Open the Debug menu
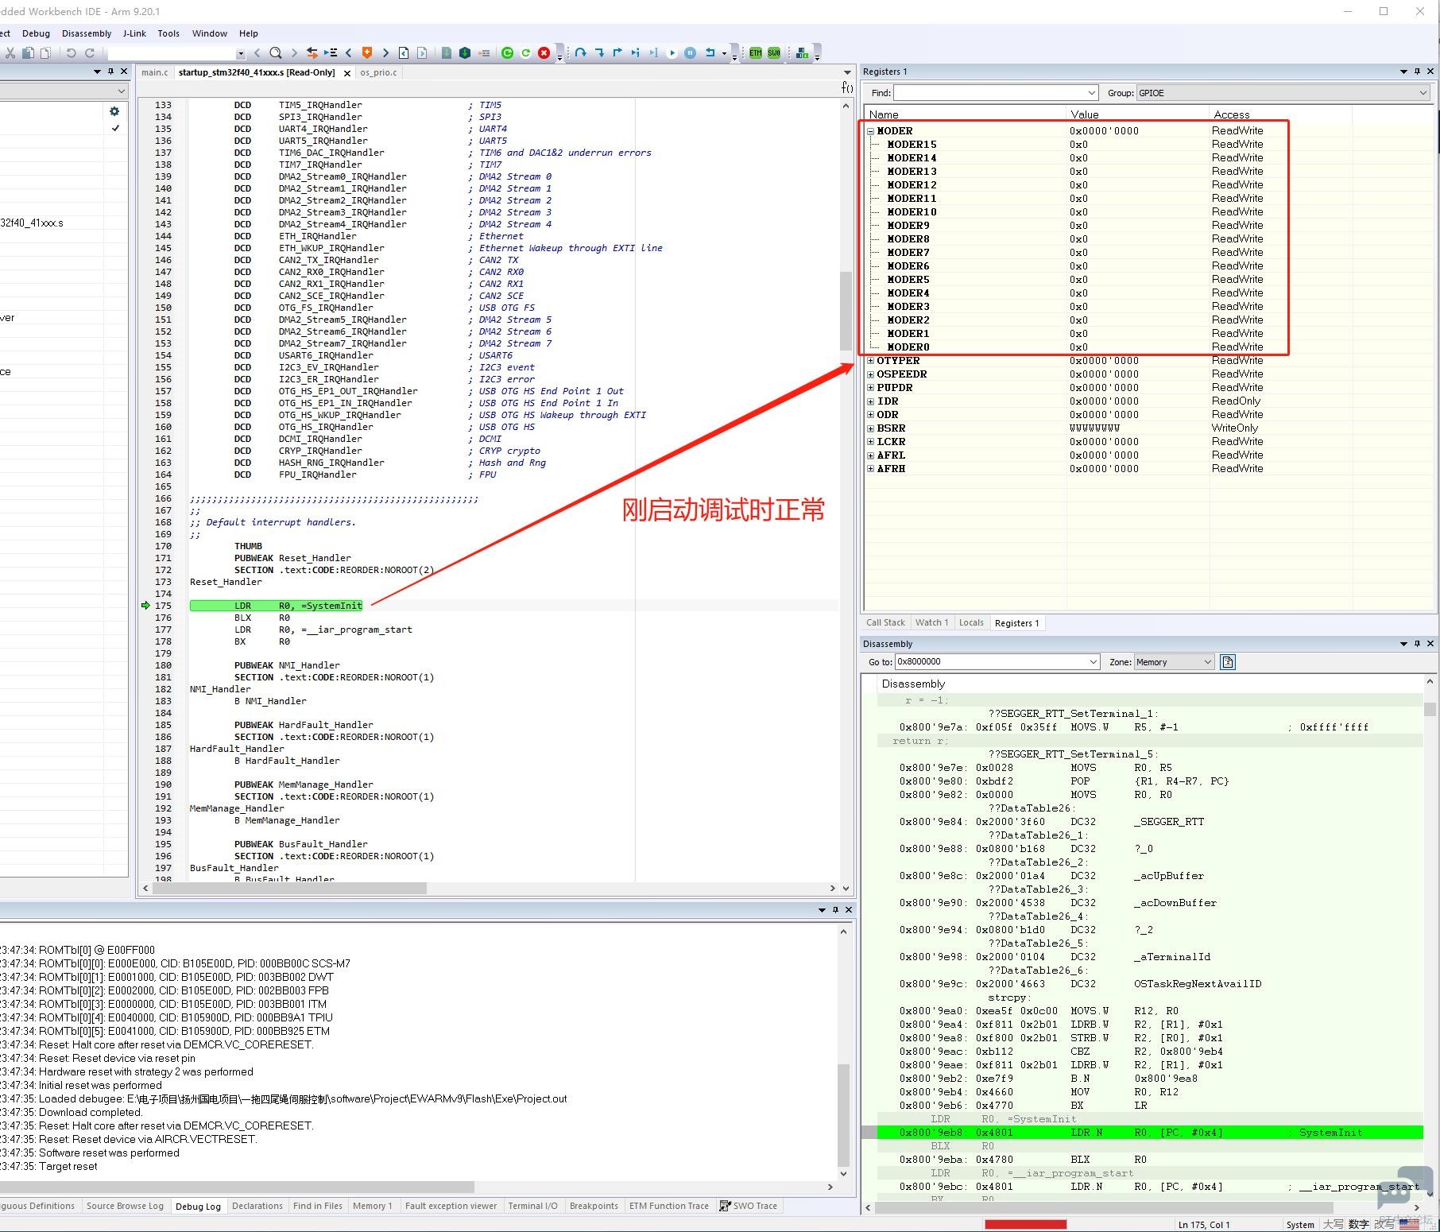This screenshot has height=1232, width=1440. click(x=36, y=33)
